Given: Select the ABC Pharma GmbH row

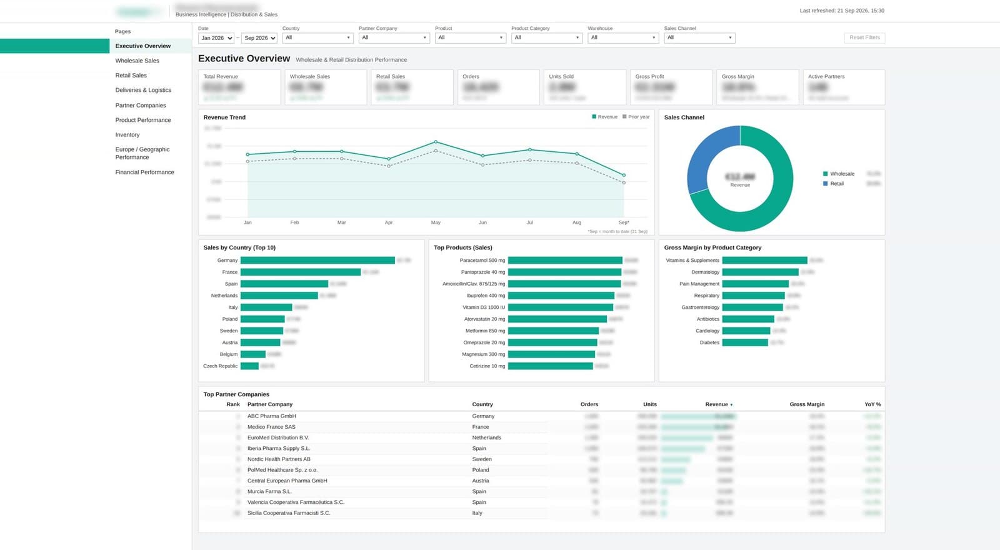Looking at the screenshot, I should [x=541, y=416].
